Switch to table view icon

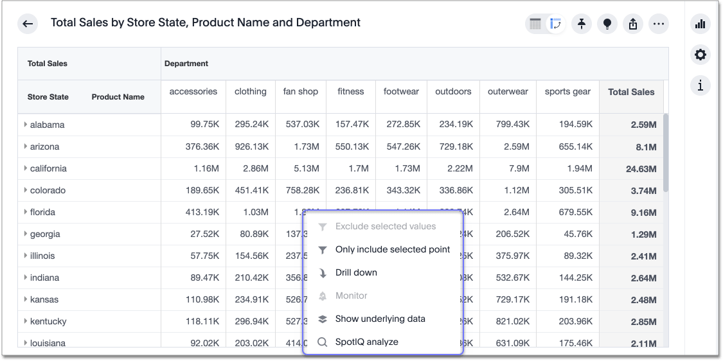click(x=535, y=24)
